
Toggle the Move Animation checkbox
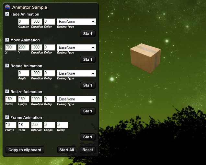click(x=7, y=40)
